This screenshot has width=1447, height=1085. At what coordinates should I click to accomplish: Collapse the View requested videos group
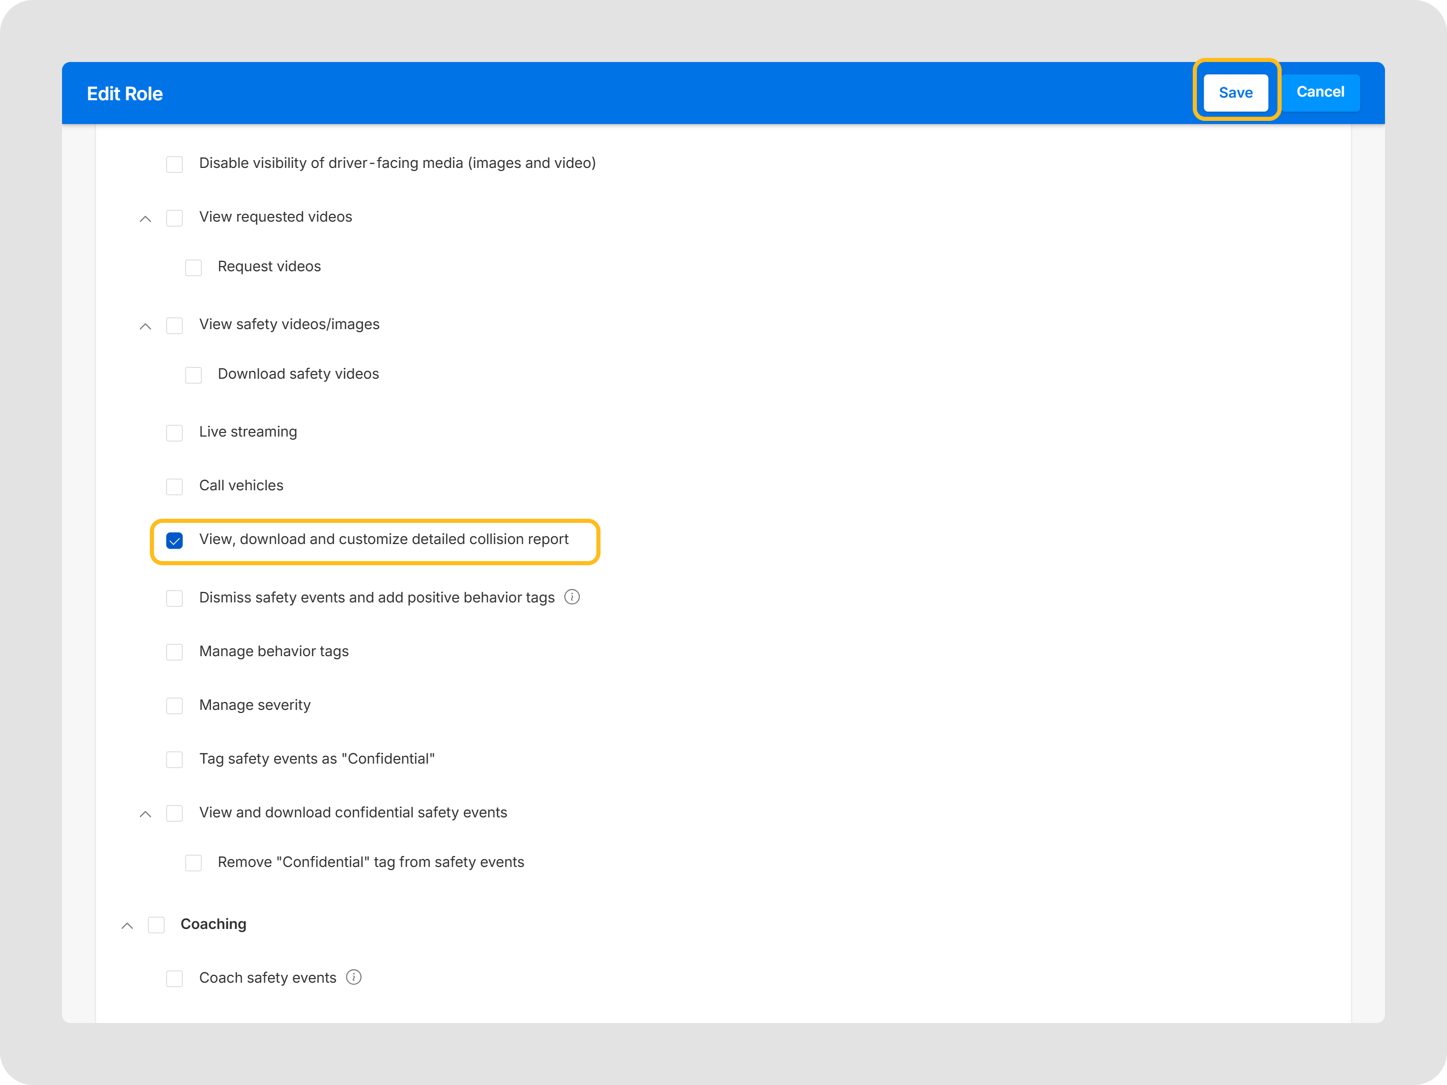coord(145,219)
